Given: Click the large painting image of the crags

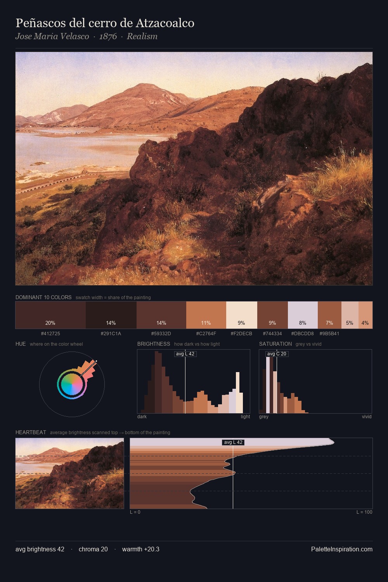Looking at the screenshot, I should pos(194,169).
